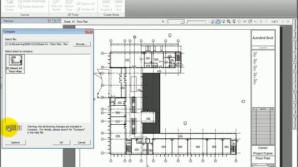Viewport: 298px width, 167px height.
Task: Click the Sheet: A1 - Floor Plan title
Action: [76, 22]
